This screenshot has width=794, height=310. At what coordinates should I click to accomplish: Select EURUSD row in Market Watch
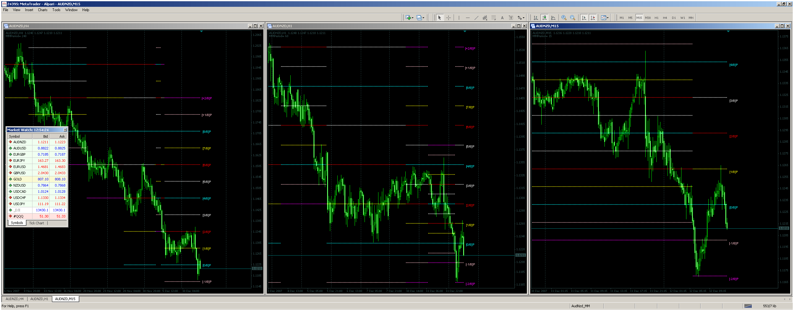[x=37, y=167]
